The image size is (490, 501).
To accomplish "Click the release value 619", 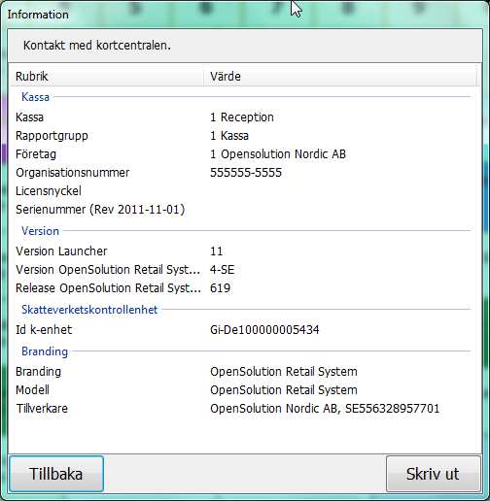I will (220, 288).
